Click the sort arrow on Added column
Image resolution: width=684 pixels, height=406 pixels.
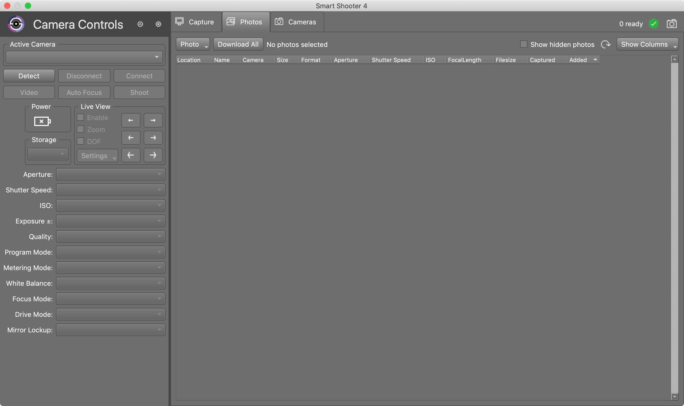click(x=595, y=59)
